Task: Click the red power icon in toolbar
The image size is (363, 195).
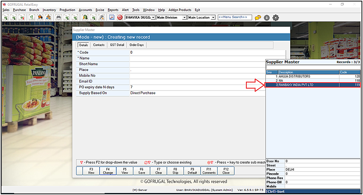Action: [x=120, y=17]
